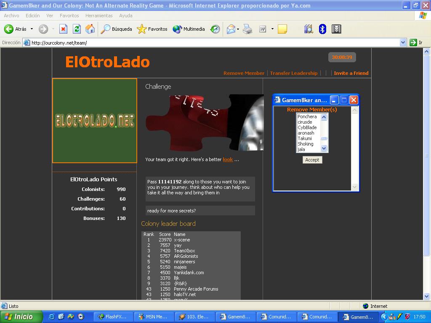Image resolution: width=431 pixels, height=323 pixels.
Task: Expand the Mail dropdown arrow
Action: (x=238, y=29)
